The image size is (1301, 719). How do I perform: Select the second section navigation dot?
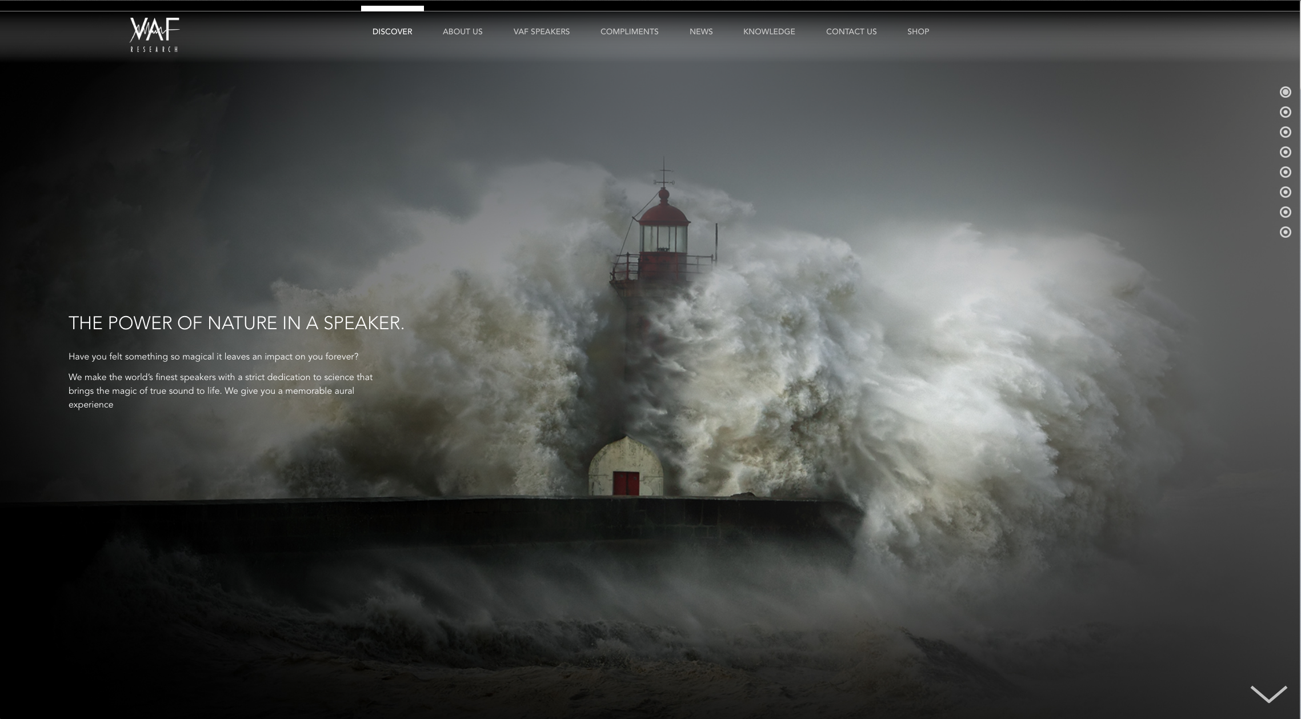point(1285,112)
